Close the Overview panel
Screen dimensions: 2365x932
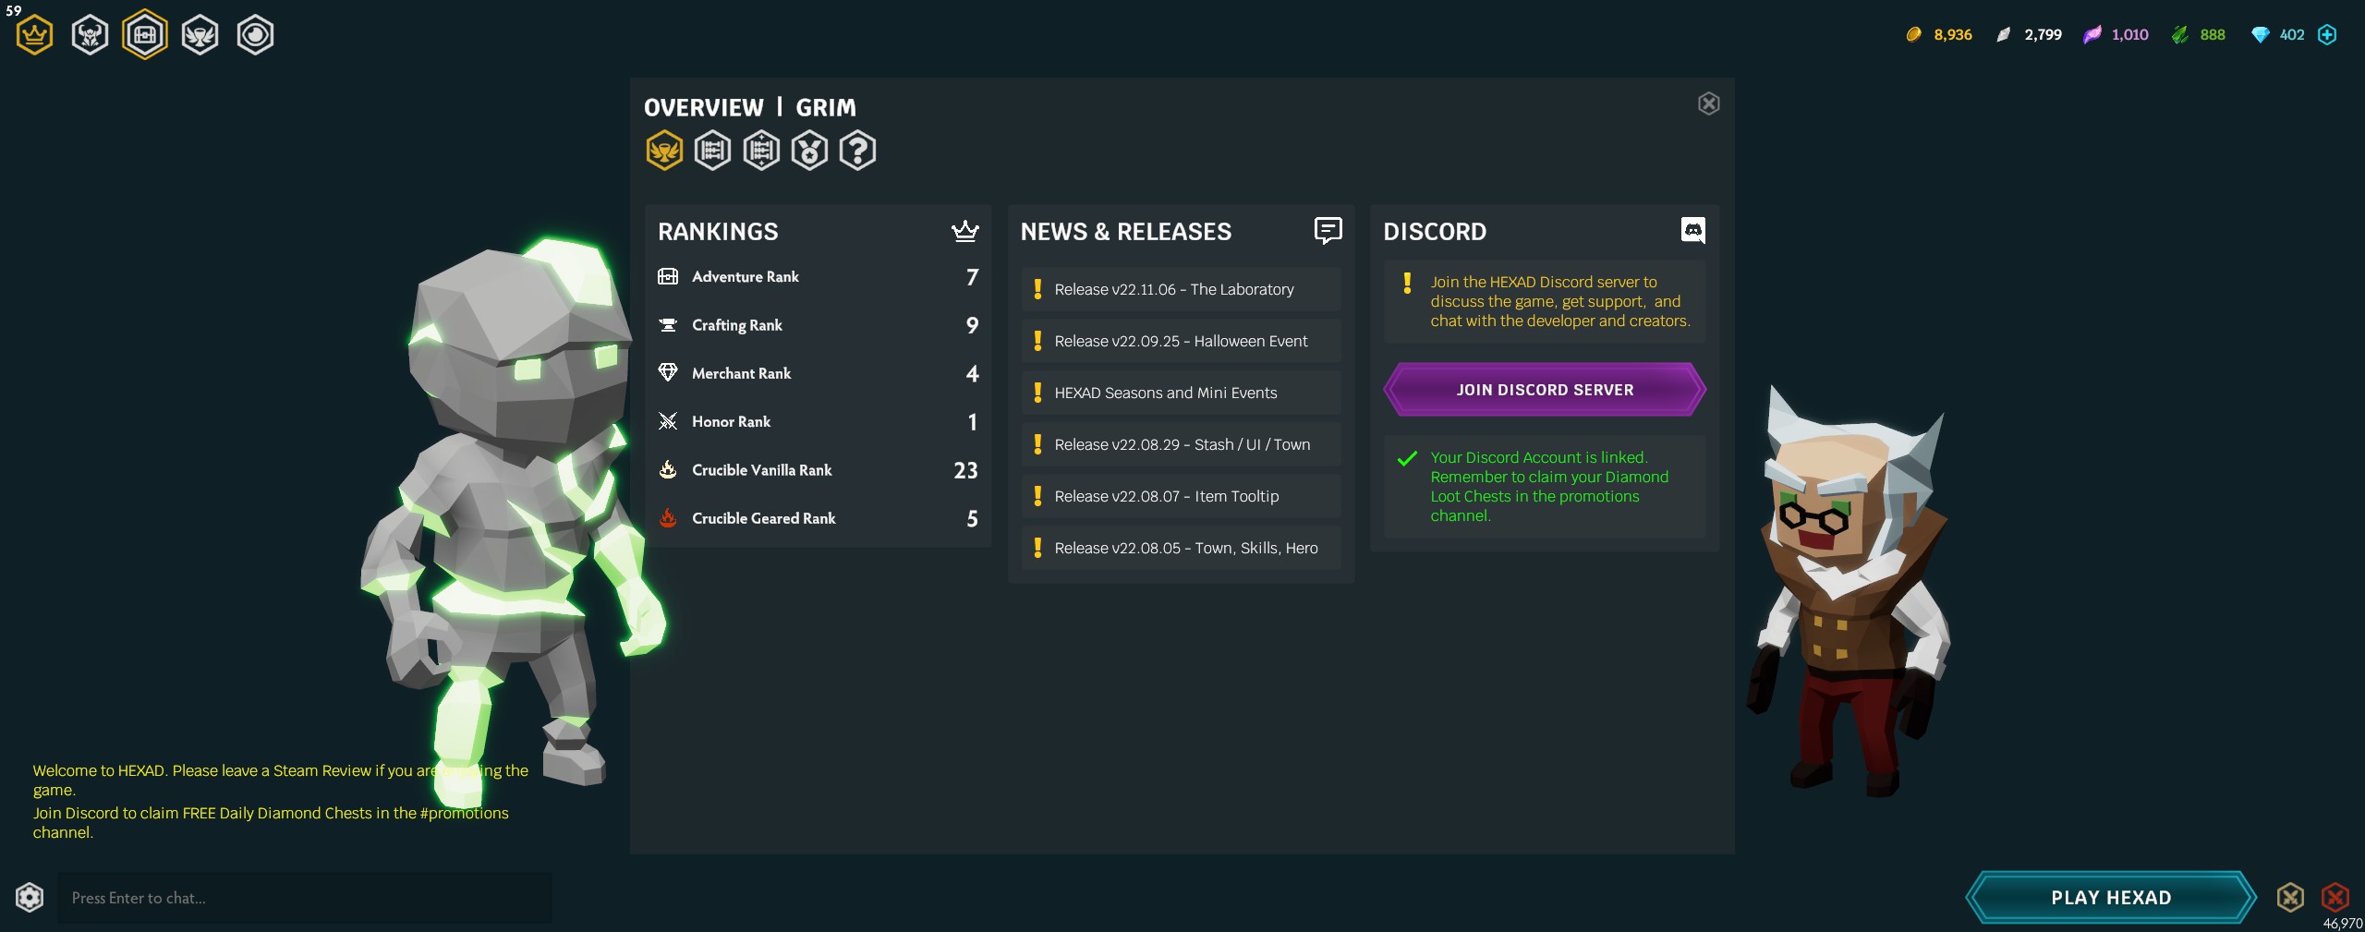coord(1708,103)
